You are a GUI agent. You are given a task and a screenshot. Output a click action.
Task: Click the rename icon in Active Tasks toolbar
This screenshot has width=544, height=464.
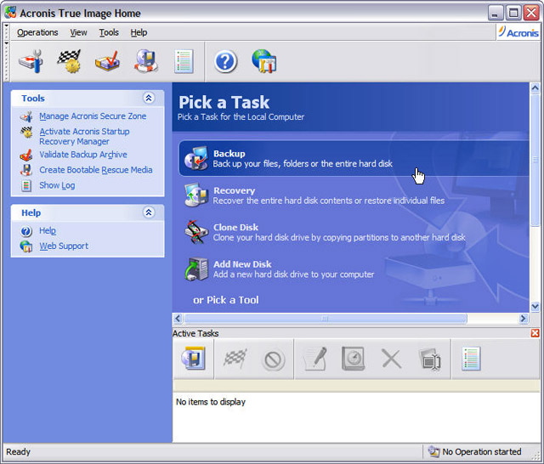pyautogui.click(x=430, y=359)
